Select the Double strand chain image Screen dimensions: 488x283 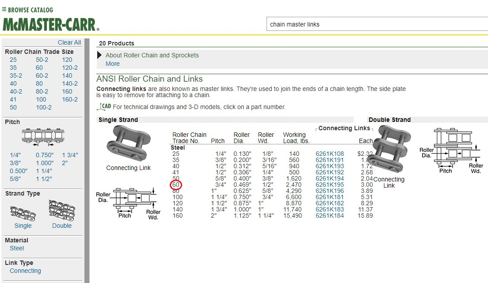(x=62, y=210)
